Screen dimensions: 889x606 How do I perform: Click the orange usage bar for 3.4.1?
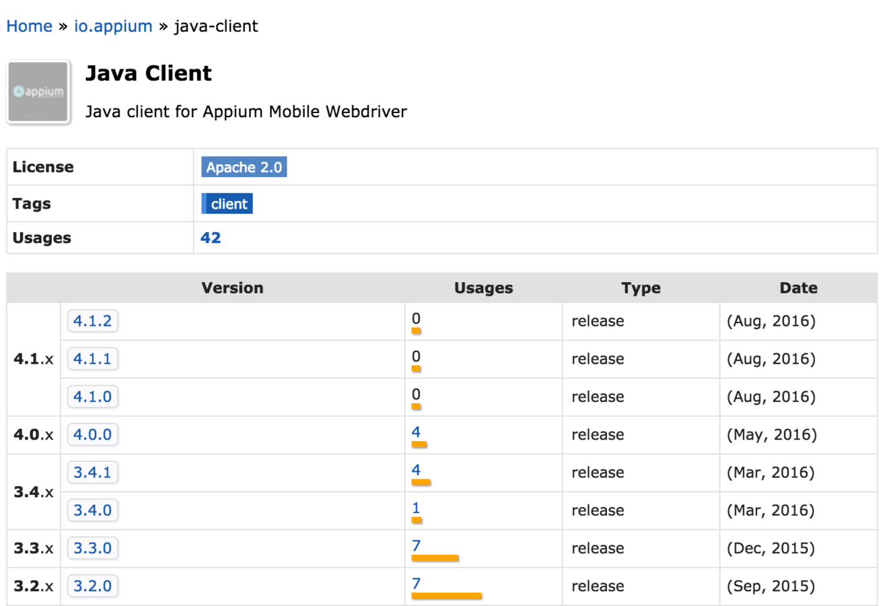pos(421,482)
